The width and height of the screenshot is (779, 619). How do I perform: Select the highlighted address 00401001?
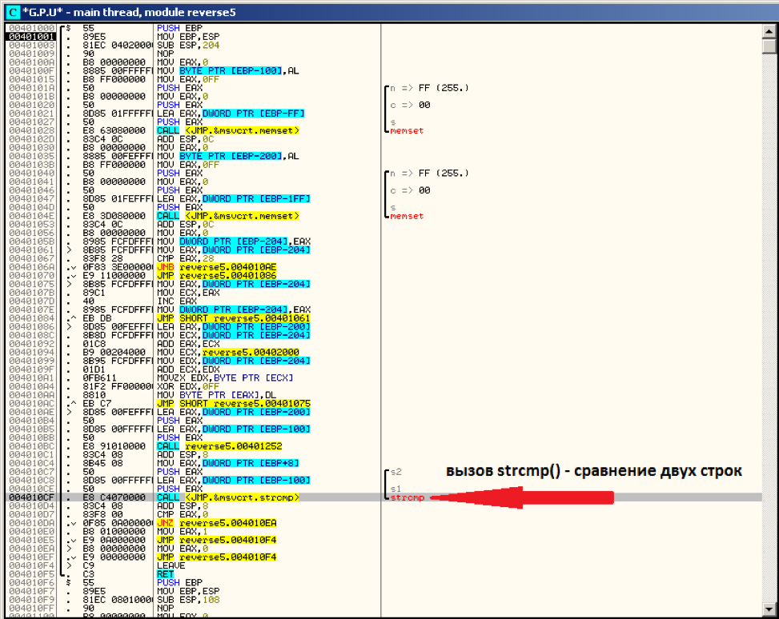[x=31, y=37]
